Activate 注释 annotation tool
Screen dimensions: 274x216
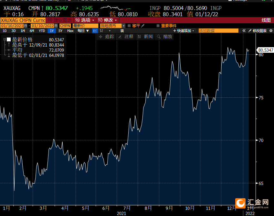point(125,37)
